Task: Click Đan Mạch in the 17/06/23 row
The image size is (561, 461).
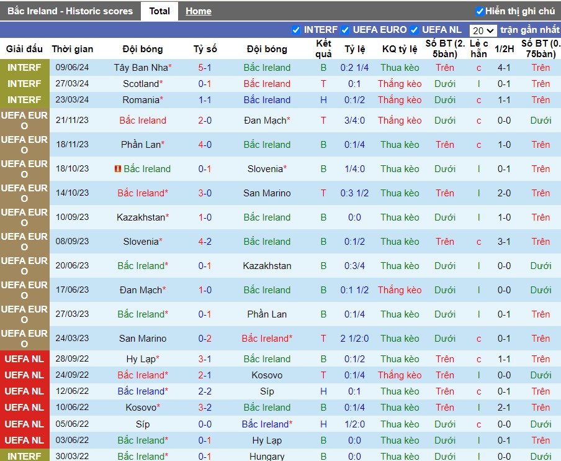Action: [x=143, y=290]
